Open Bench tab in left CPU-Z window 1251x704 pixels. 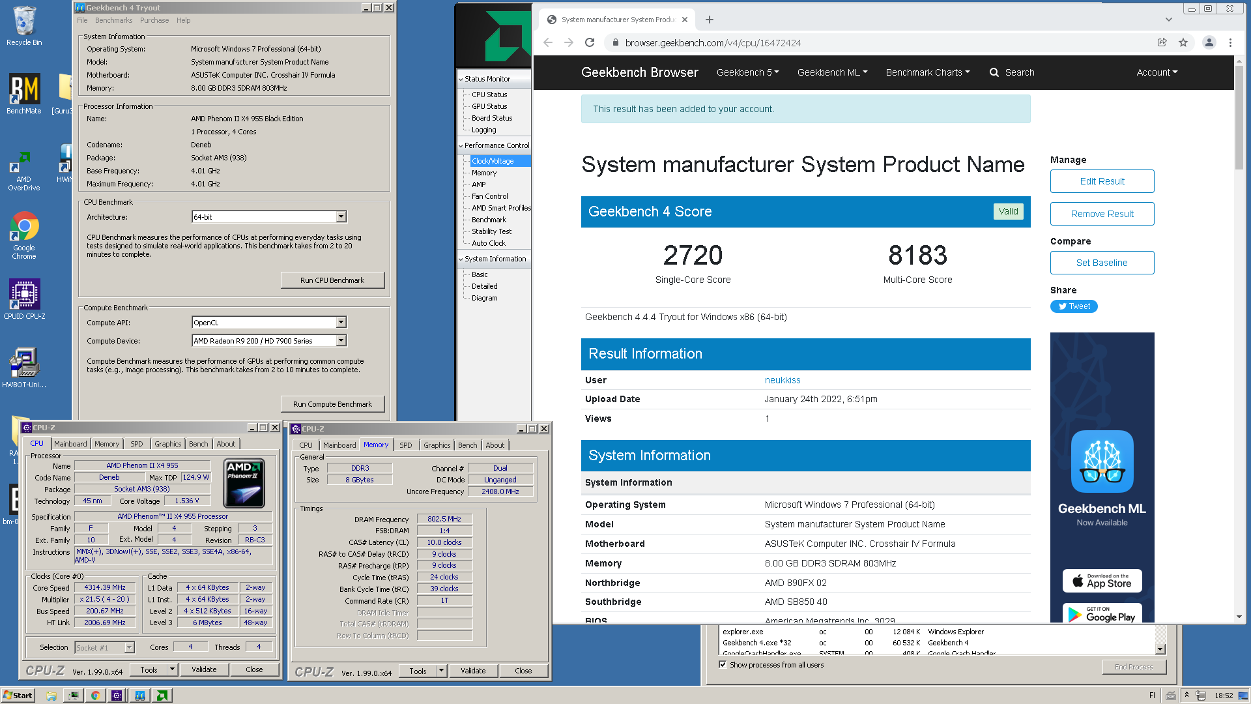pos(199,444)
